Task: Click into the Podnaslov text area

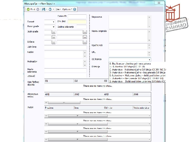Action: click(64, 63)
